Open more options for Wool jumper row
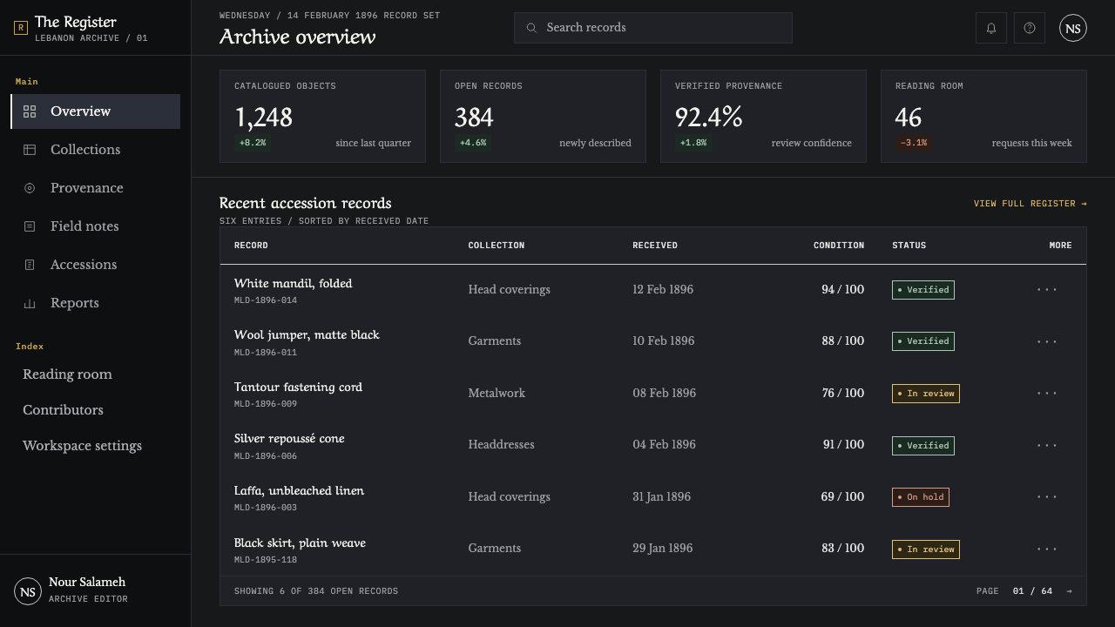The height and width of the screenshot is (627, 1115). tap(1047, 341)
